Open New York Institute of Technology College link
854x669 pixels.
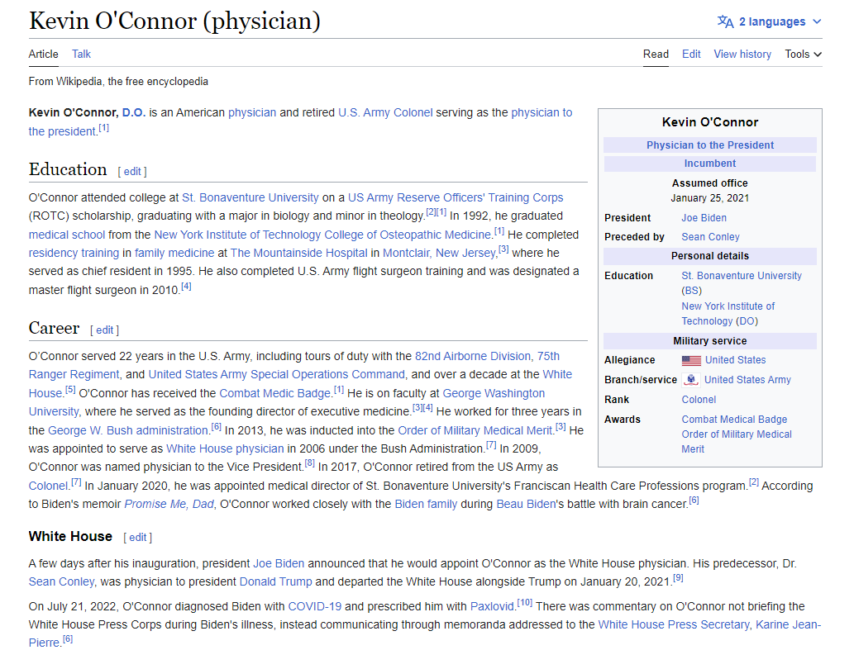[x=323, y=235]
